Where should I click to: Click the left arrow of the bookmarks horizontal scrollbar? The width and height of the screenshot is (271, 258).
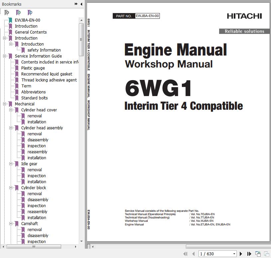pos(3,247)
